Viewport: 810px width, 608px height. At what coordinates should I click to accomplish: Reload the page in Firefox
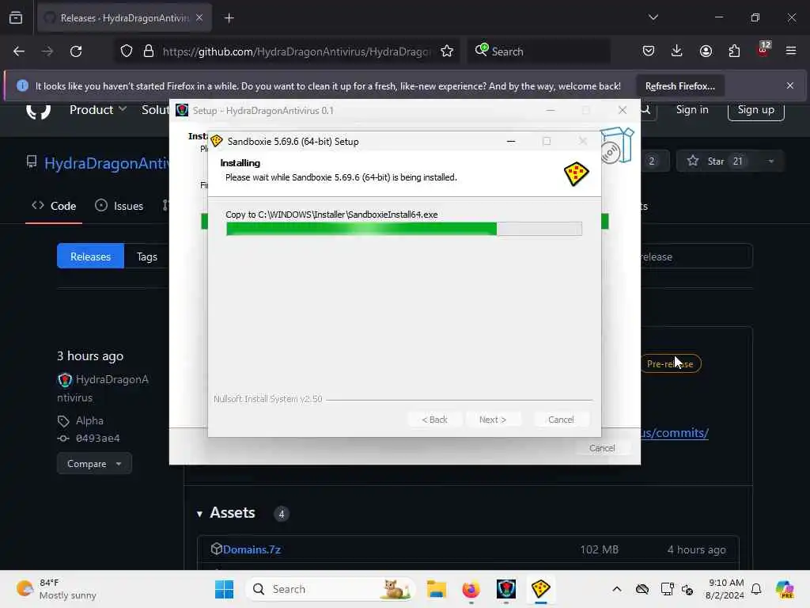[76, 51]
